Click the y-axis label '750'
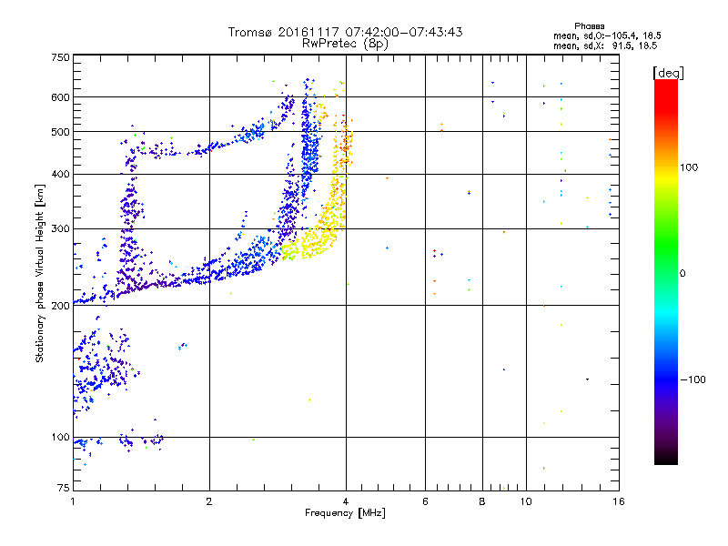The image size is (728, 546). (x=60, y=57)
